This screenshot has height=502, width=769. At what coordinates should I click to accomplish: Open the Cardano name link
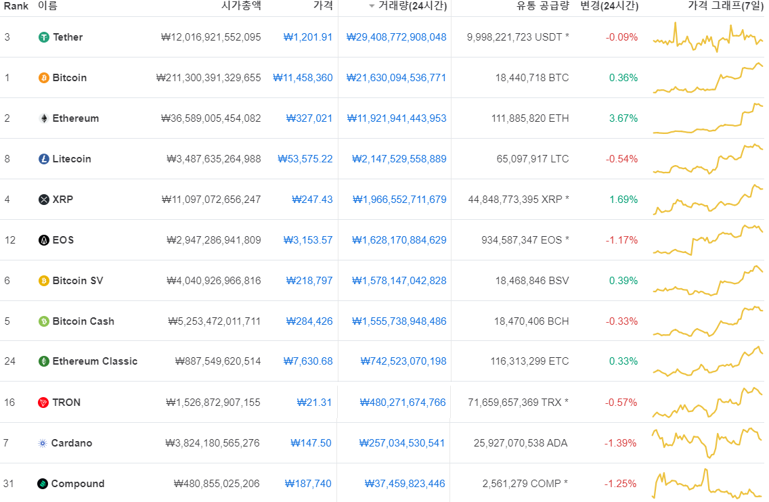72,443
